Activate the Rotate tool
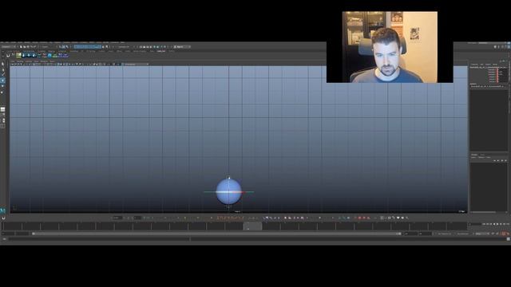The width and height of the screenshot is (511, 287). click(x=3, y=86)
